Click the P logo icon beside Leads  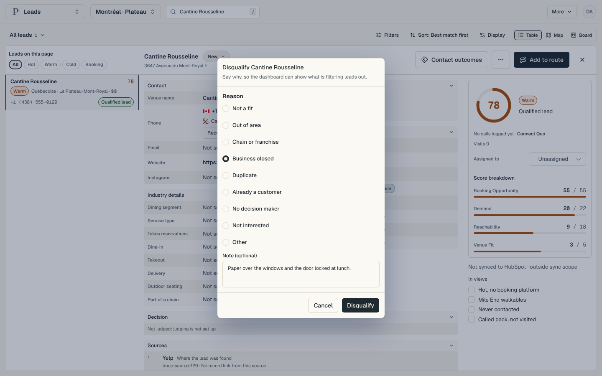click(16, 12)
